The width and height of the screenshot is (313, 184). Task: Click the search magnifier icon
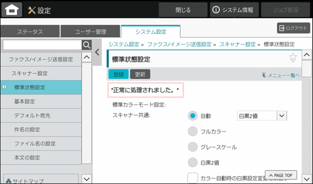pos(87,45)
